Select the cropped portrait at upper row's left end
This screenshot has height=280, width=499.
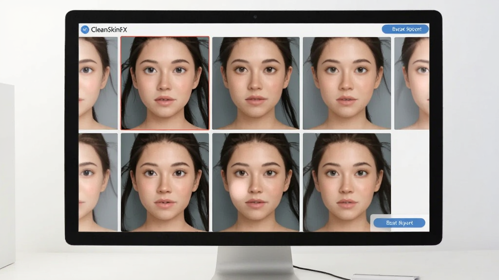(x=98, y=83)
